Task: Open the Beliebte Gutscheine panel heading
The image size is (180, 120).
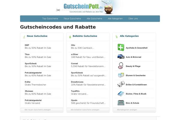Action: pos(85,36)
